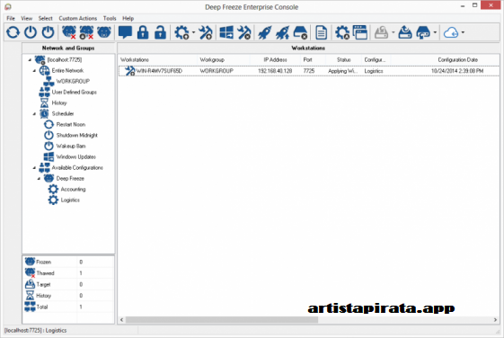The height and width of the screenshot is (338, 504).
Task: Sort by the Workgroup column header
Action: coord(224,60)
